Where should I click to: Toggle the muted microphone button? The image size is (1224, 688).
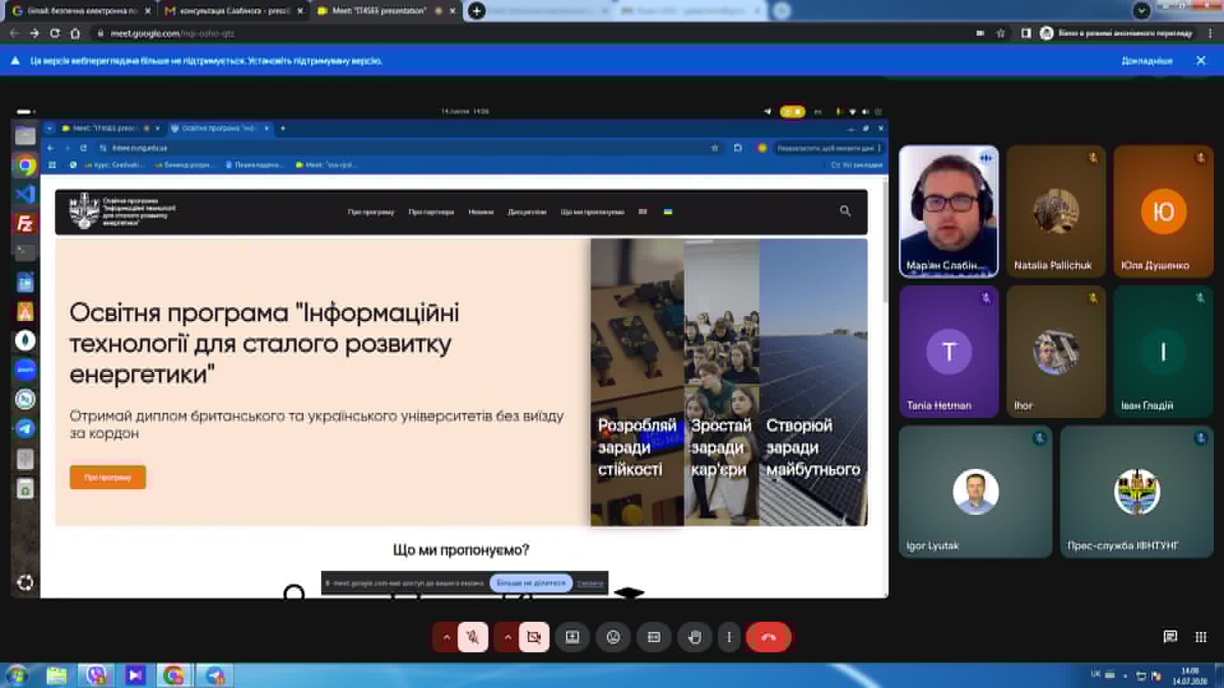(472, 637)
